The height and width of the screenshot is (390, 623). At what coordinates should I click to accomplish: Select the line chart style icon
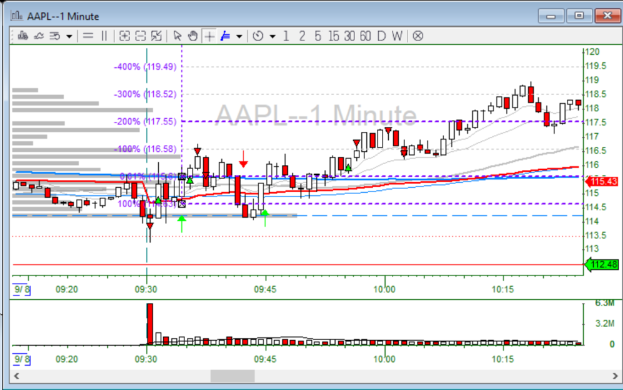(39, 36)
